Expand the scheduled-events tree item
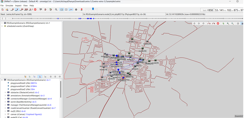This screenshot has width=244, height=118. pos(2,26)
